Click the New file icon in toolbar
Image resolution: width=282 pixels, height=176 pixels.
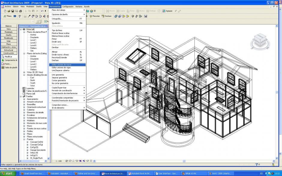pyautogui.click(x=5, y=11)
